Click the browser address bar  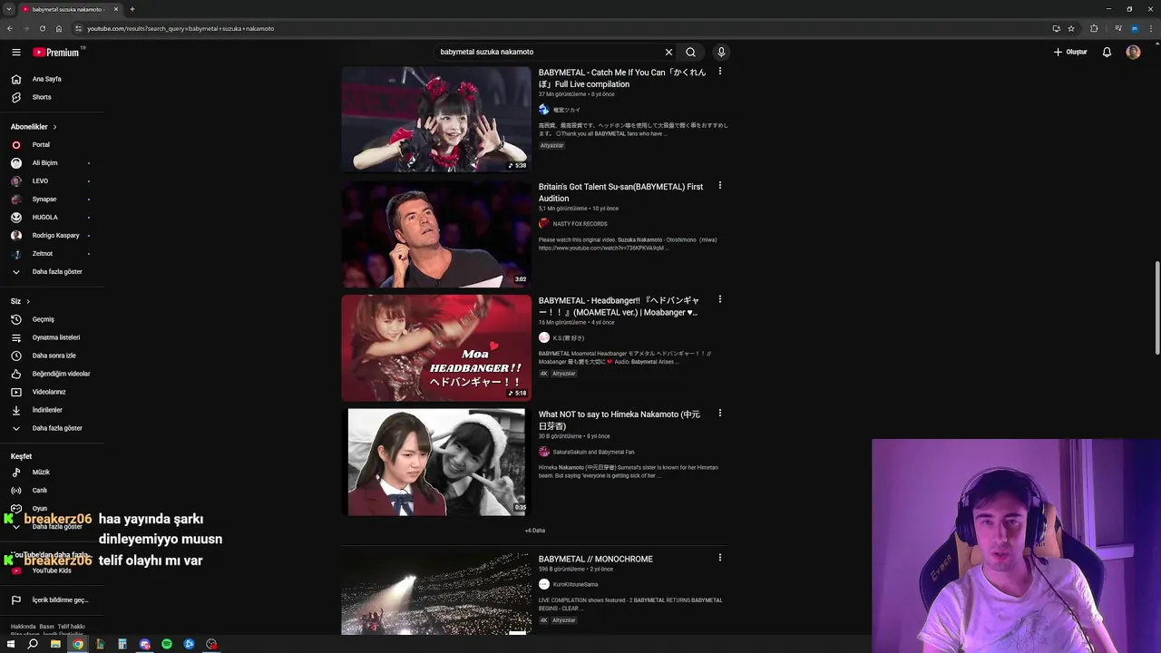(x=562, y=28)
